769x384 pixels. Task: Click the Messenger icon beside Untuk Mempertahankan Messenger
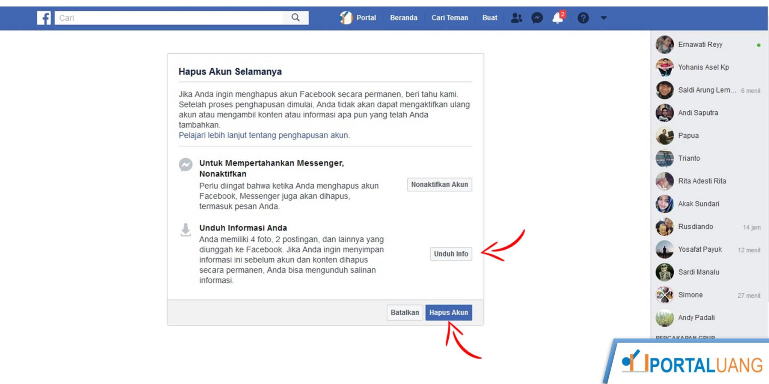click(x=185, y=165)
